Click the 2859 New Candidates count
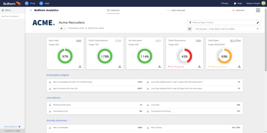This screenshot has width=267, height=133. tap(140, 127)
